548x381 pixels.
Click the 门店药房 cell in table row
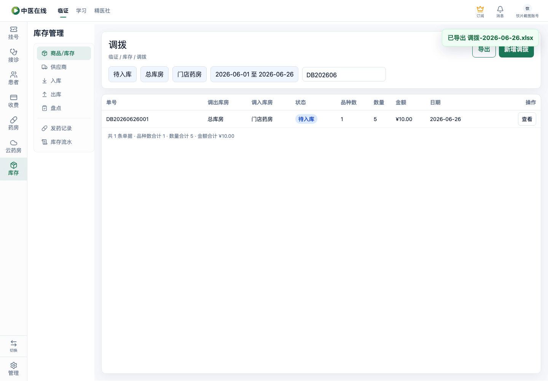262,119
